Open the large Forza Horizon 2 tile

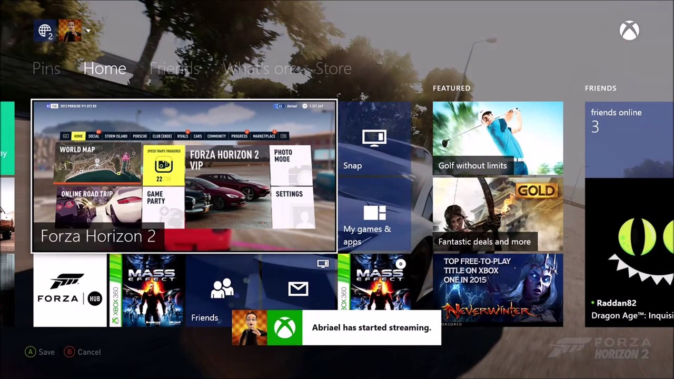pyautogui.click(x=184, y=176)
